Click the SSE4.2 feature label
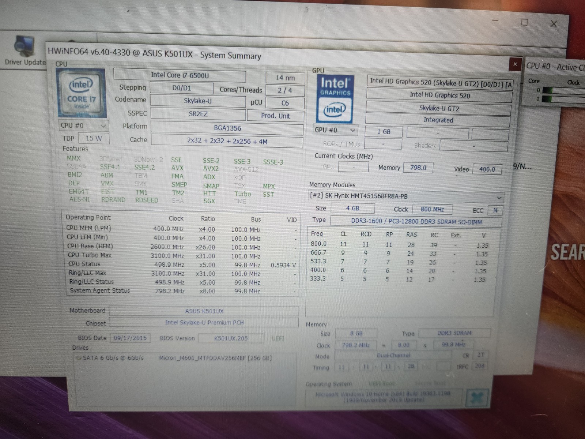Screen dimensions: 585x439 (x=145, y=167)
